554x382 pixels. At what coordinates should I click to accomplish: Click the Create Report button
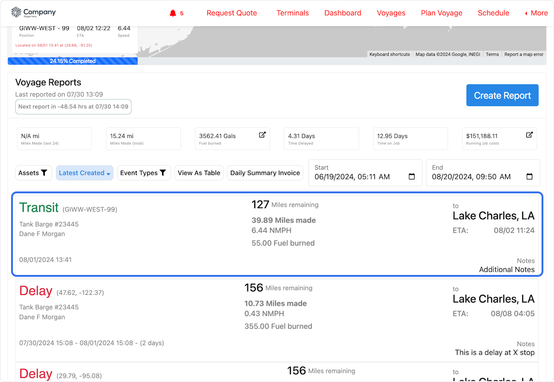point(502,95)
